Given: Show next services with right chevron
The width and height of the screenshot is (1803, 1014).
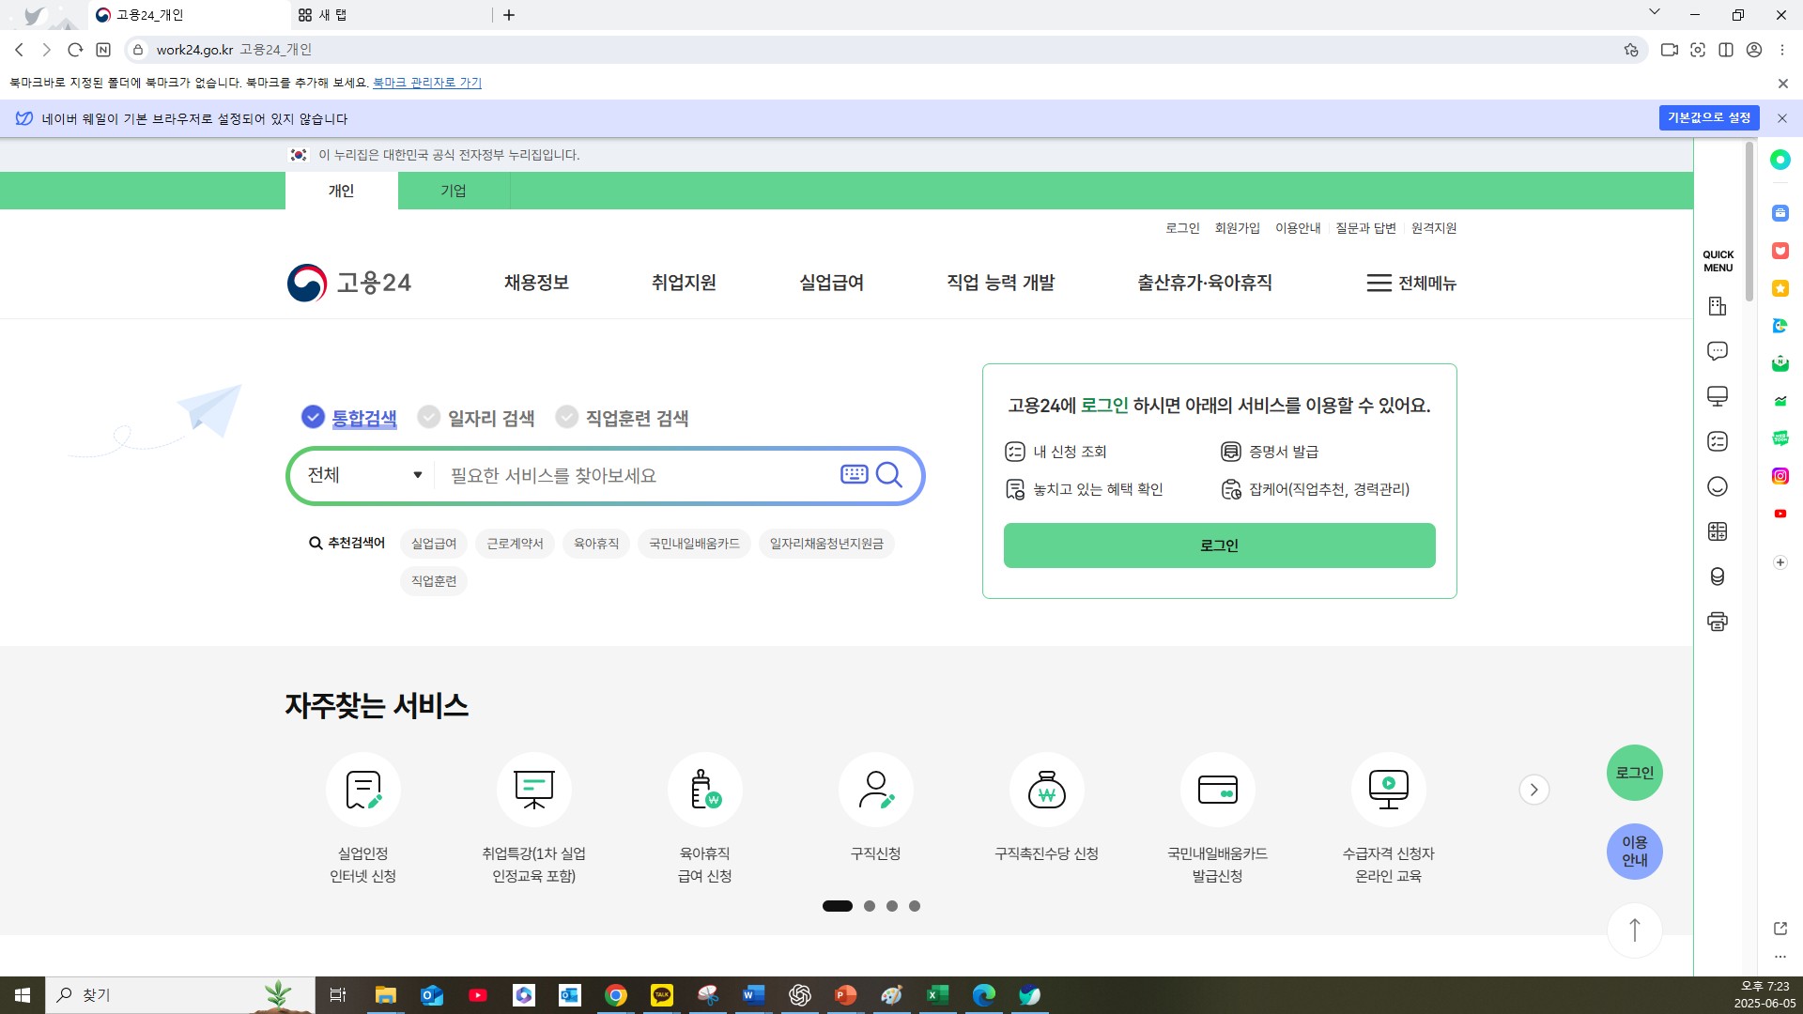Looking at the screenshot, I should point(1534,790).
